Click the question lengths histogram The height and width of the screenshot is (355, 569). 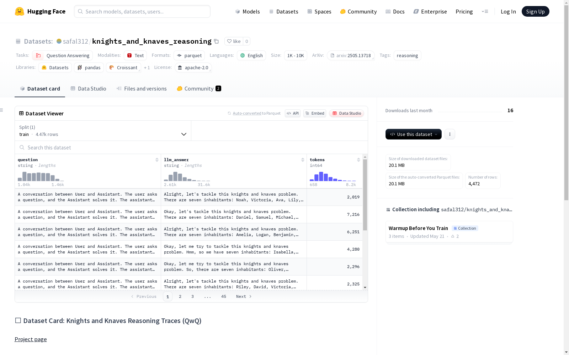pyautogui.click(x=41, y=176)
